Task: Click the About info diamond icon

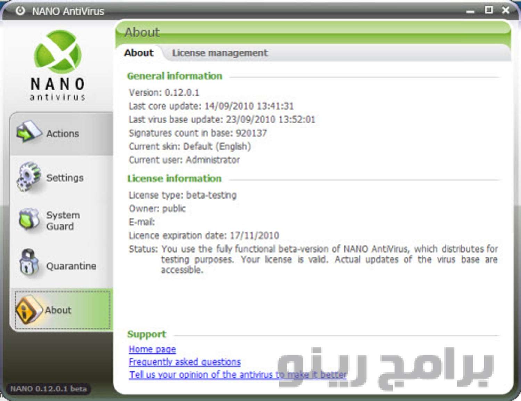Action: (28, 309)
